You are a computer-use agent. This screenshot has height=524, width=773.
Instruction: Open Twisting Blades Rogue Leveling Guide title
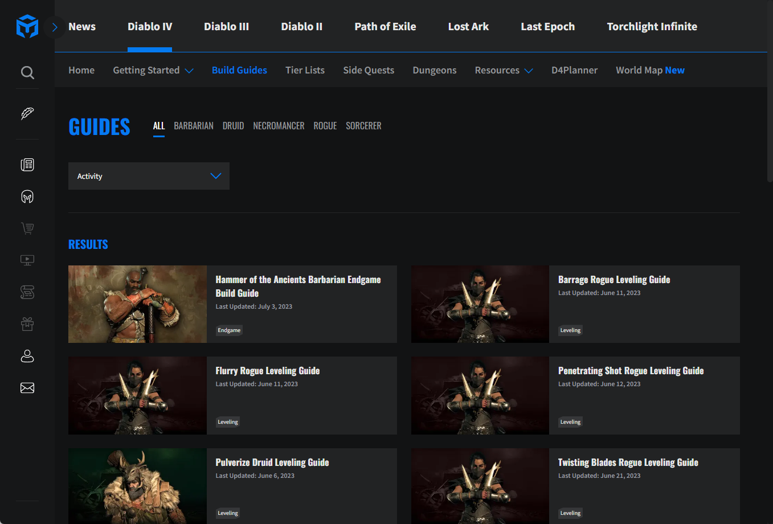coord(628,462)
